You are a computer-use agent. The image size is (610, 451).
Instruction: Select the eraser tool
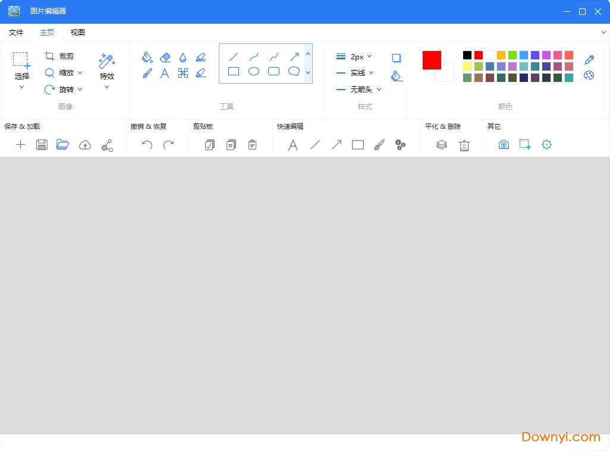click(165, 58)
